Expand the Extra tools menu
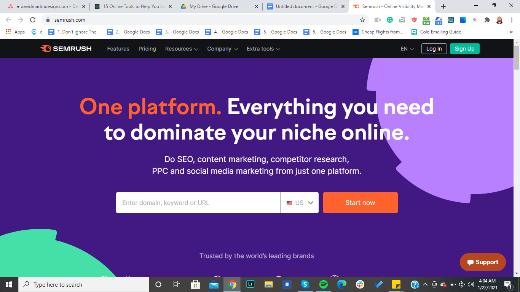This screenshot has height=292, width=520. click(x=263, y=49)
